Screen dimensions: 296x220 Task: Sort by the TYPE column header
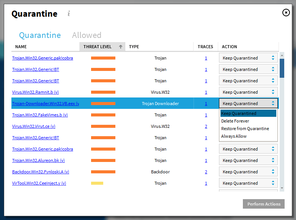159,47
